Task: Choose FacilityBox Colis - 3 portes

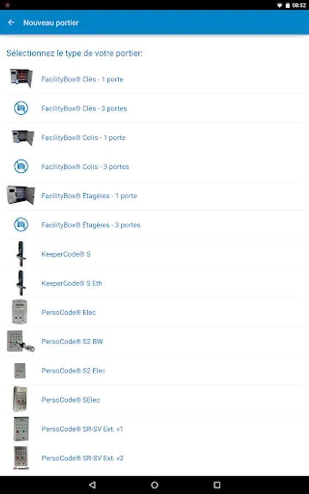Action: [x=155, y=167]
